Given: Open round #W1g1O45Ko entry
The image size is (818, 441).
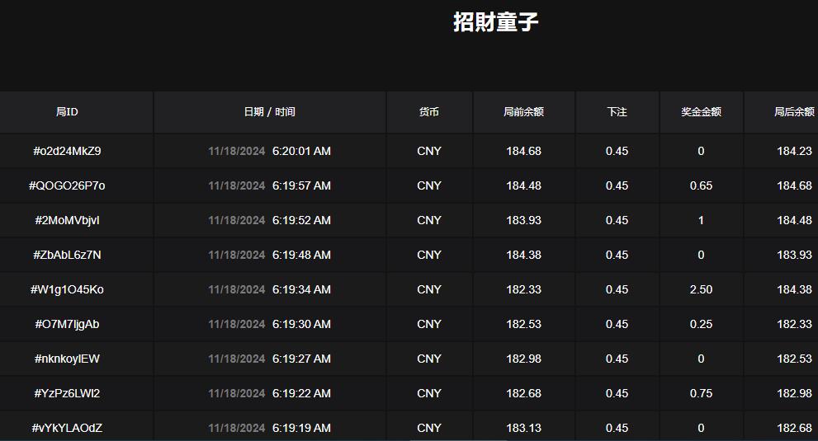Looking at the screenshot, I should 67,289.
